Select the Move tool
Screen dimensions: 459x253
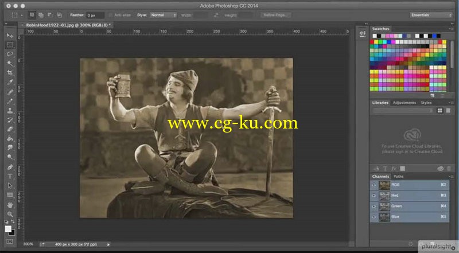pos(10,36)
